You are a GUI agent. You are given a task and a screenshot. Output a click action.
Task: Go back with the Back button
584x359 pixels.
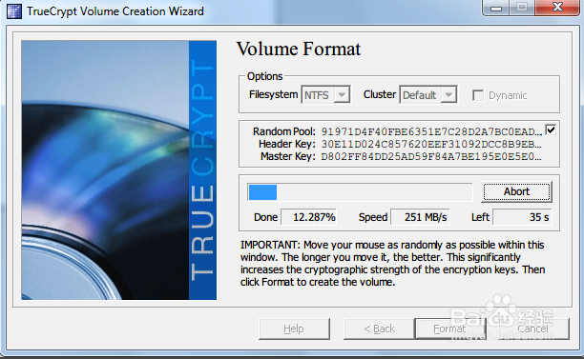[379, 329]
